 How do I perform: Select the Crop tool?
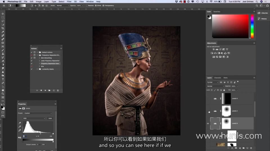[x=3, y=28]
